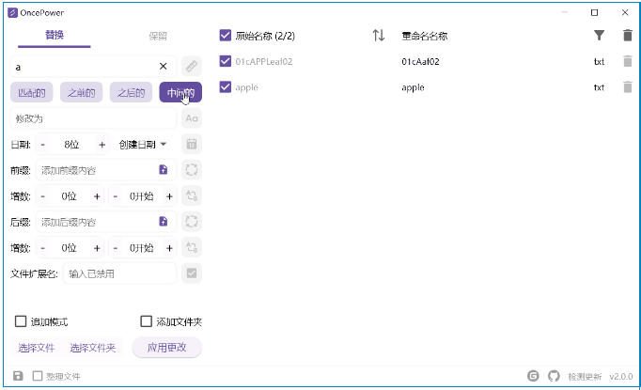641x390 pixels.
Task: Increase suffix increment digits
Action: click(x=97, y=248)
